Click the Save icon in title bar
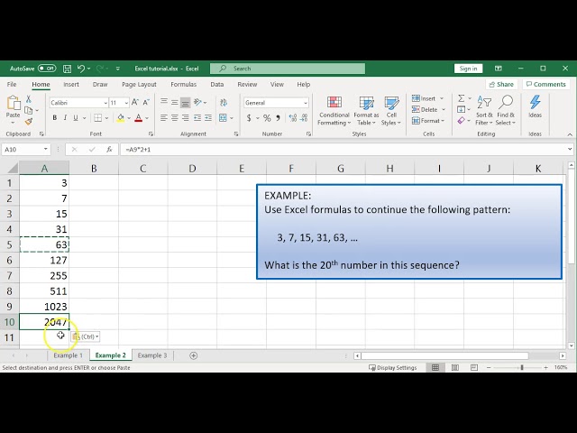 point(67,69)
